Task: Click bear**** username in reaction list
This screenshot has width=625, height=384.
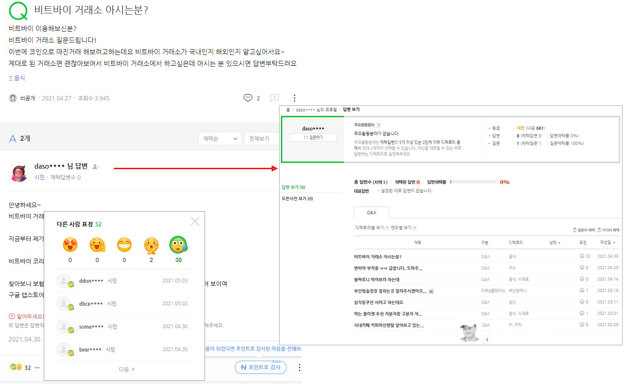Action: [90, 350]
